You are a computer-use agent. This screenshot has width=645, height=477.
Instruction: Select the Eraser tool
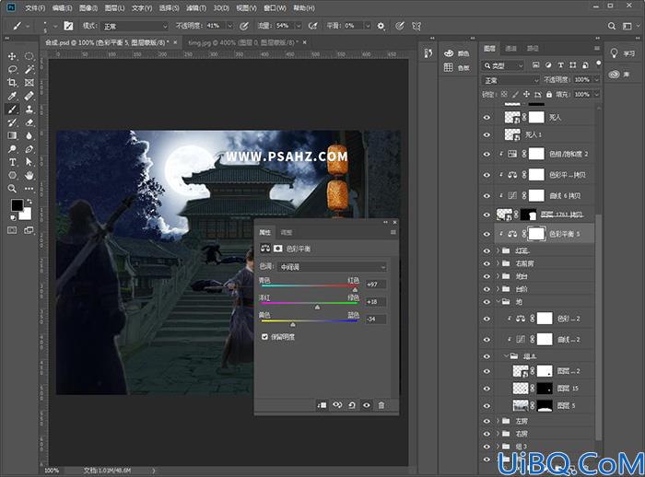pyautogui.click(x=29, y=122)
